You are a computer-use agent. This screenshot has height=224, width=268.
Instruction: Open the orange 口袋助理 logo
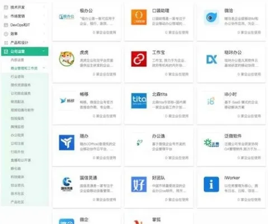point(139,17)
